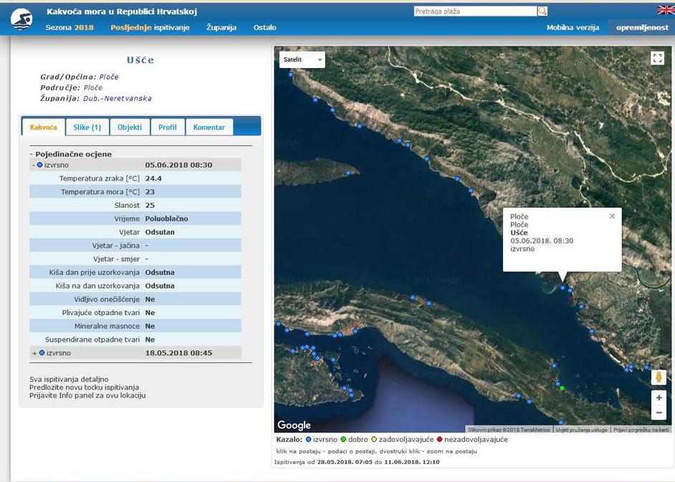Click 'Sva ispitivanja detaljno' link

click(x=69, y=379)
